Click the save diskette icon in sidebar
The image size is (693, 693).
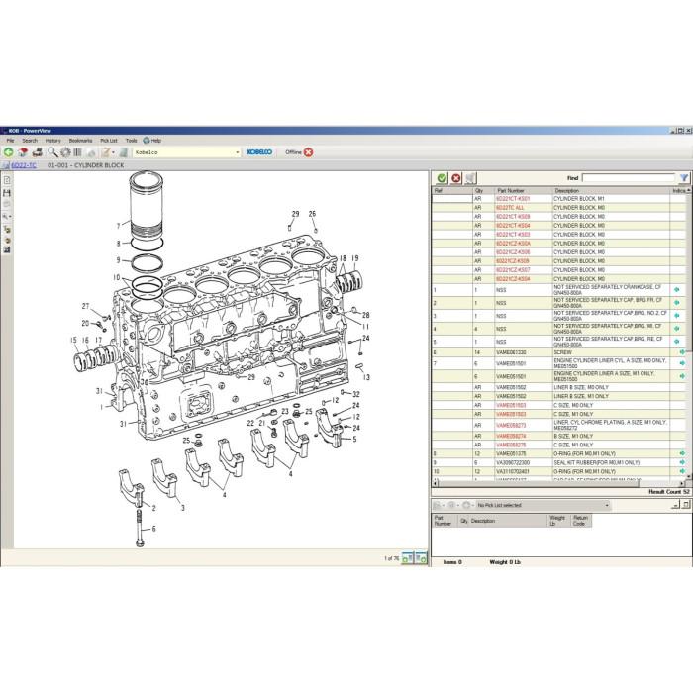click(7, 193)
